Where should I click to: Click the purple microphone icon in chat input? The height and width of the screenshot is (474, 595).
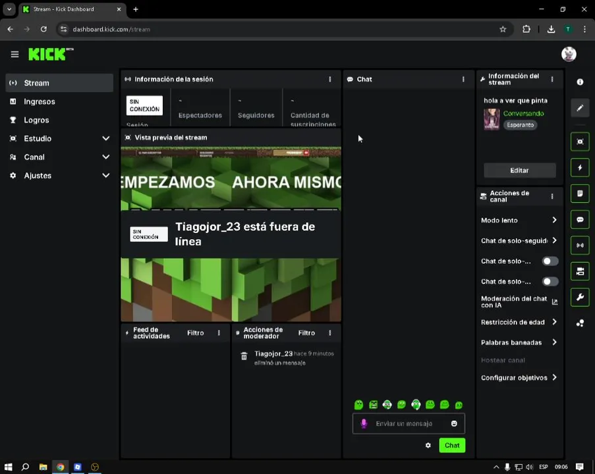pos(364,423)
